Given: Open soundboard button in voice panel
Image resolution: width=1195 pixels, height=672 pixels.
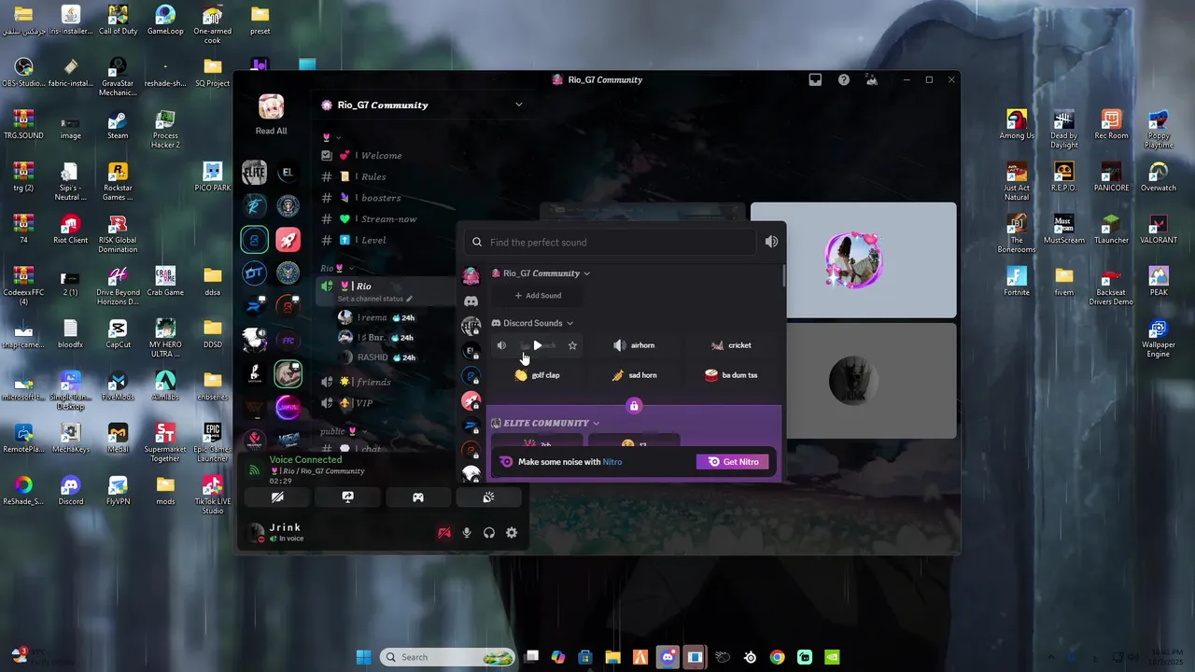Looking at the screenshot, I should [488, 497].
